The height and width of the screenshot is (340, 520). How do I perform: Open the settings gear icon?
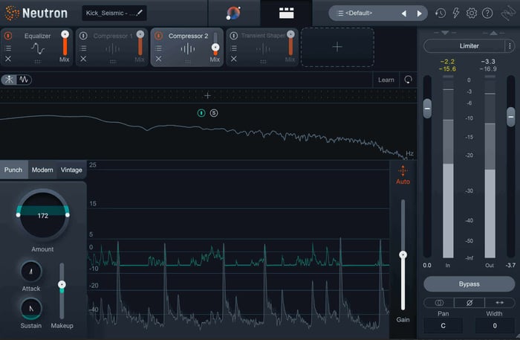click(x=472, y=13)
